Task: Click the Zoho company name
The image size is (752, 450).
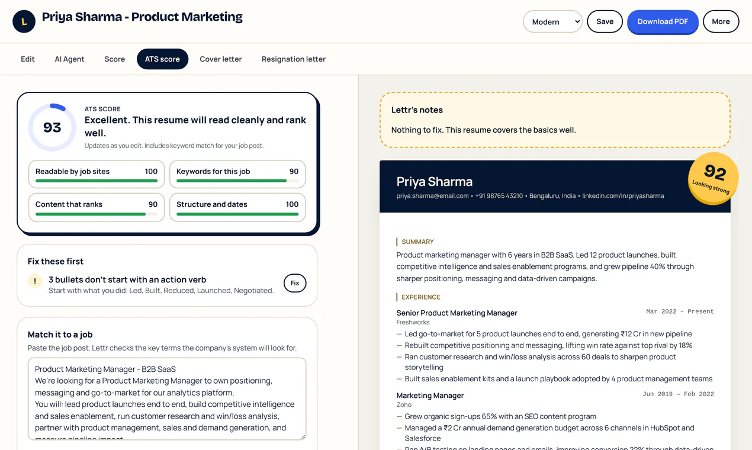Action: pos(404,405)
